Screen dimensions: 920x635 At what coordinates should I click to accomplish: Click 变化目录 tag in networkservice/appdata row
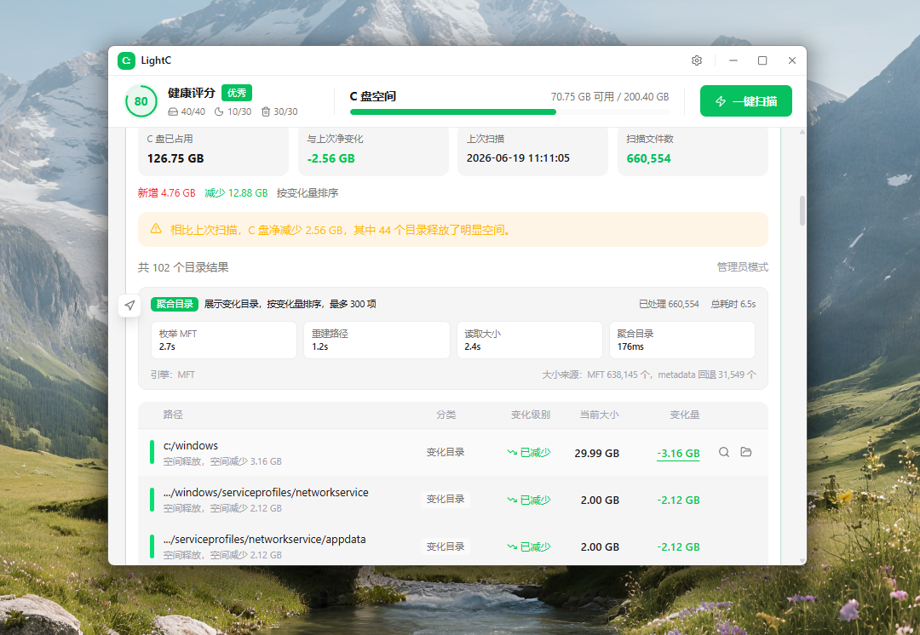446,546
